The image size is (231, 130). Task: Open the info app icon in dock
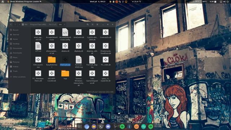(129, 126)
